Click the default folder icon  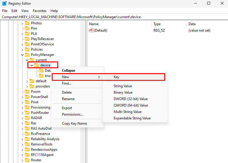32,81
